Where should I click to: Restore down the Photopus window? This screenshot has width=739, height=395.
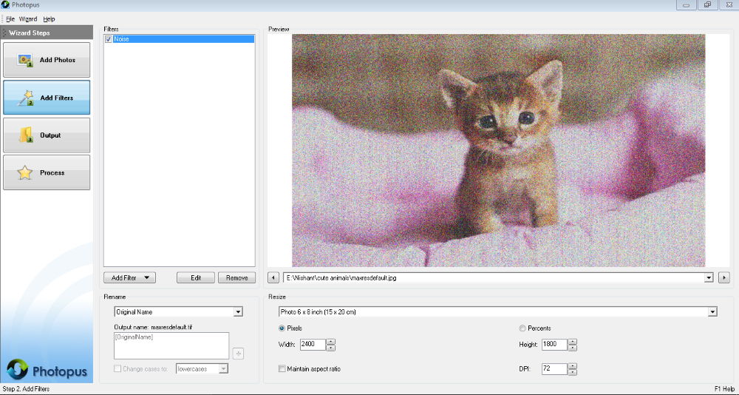click(x=707, y=4)
